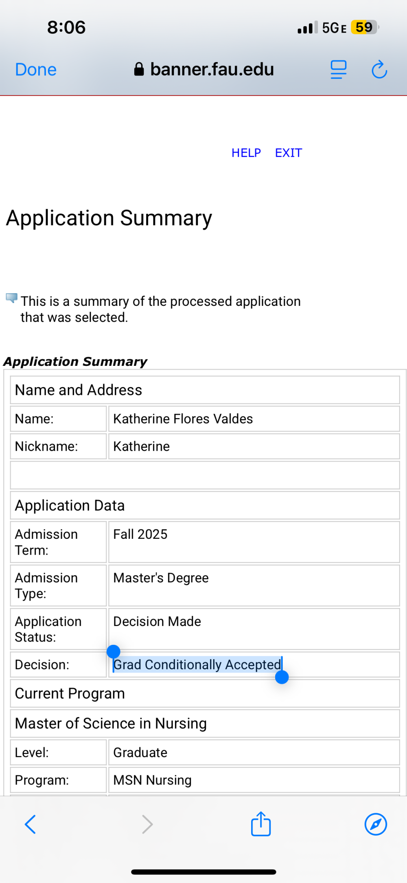Screen dimensions: 407x883
Task: Tap the info speech bubble icon
Action: [12, 298]
